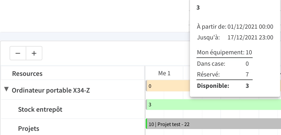Image resolution: width=281 pixels, height=135 pixels.
Task: Select the Ordinateur portable X34-Z resource
Action: [x=51, y=90]
